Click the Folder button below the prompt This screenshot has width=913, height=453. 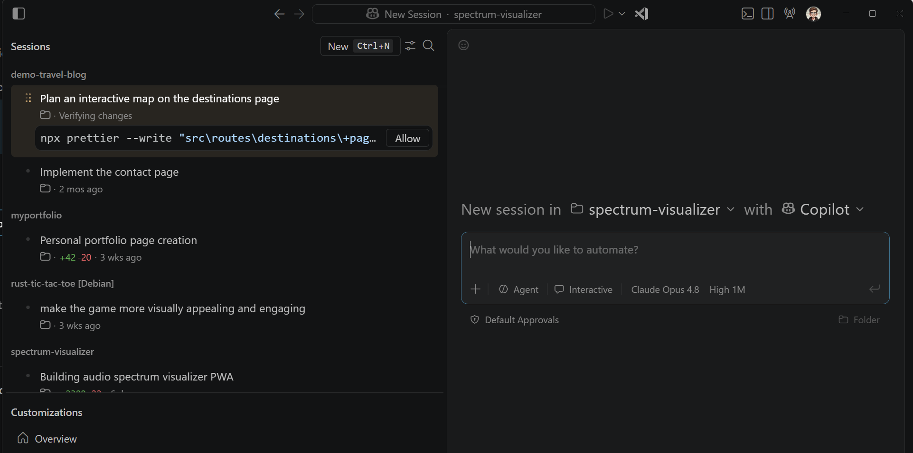point(859,320)
